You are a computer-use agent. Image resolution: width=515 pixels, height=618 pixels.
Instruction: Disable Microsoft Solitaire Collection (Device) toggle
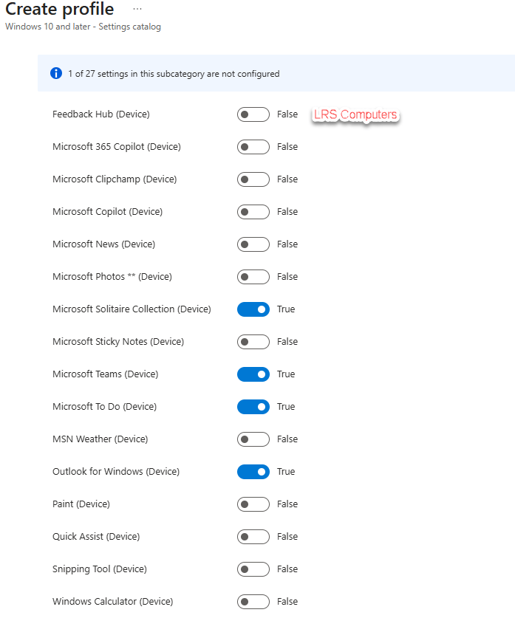tap(253, 309)
